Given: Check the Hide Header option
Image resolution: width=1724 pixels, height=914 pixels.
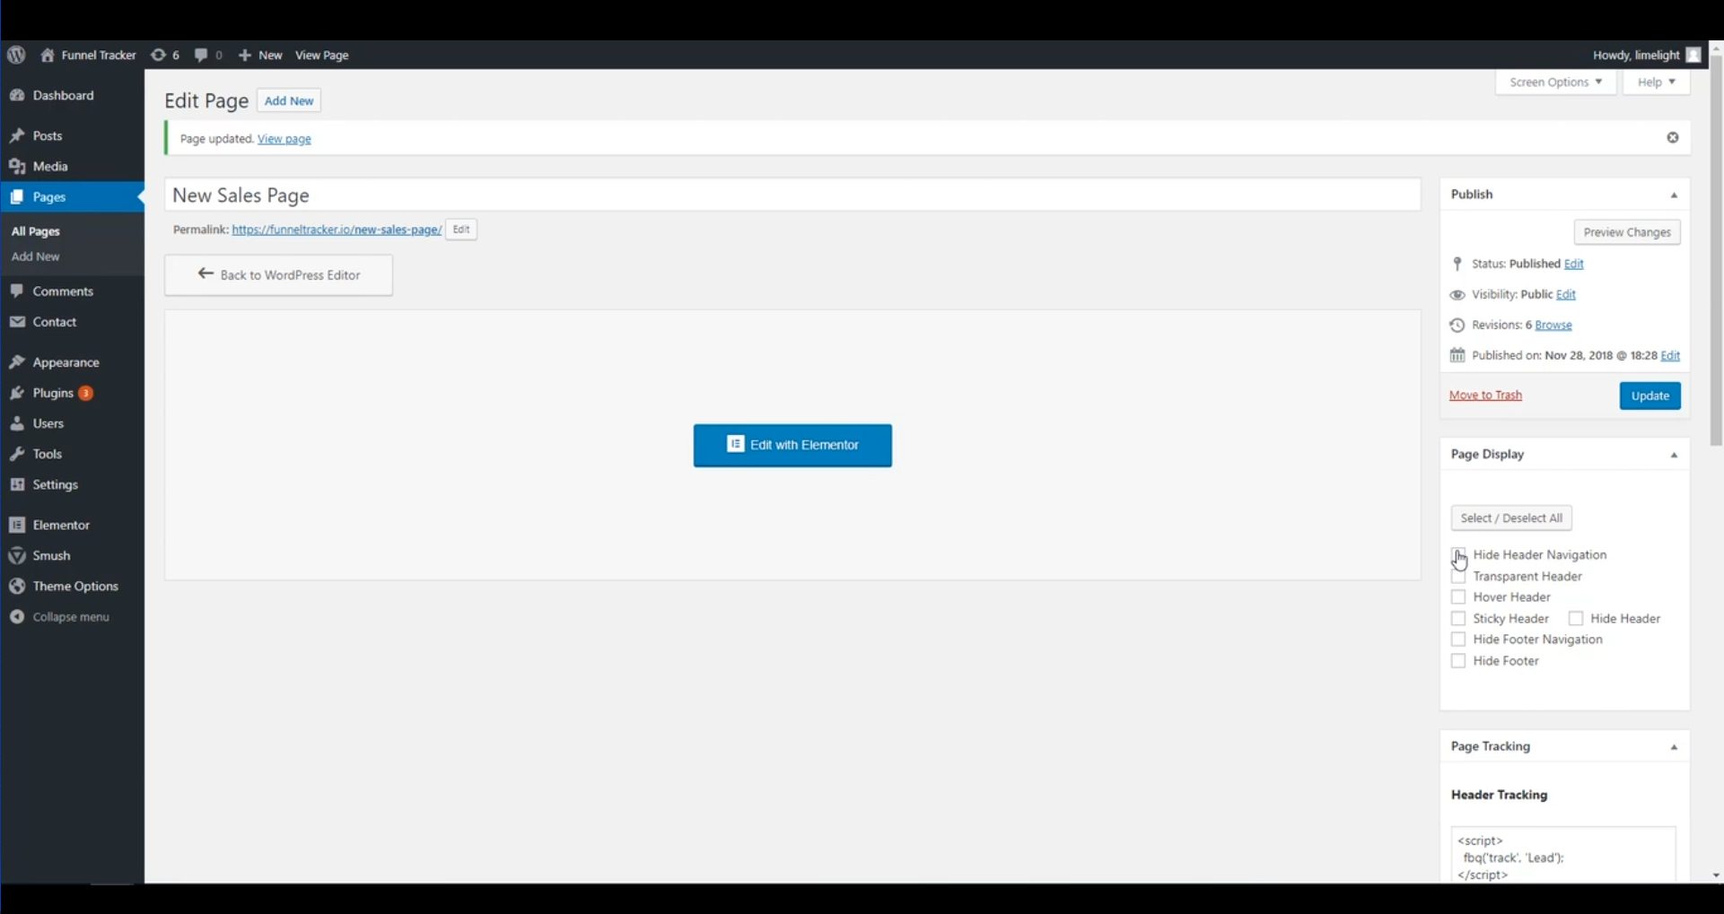Looking at the screenshot, I should (1575, 619).
